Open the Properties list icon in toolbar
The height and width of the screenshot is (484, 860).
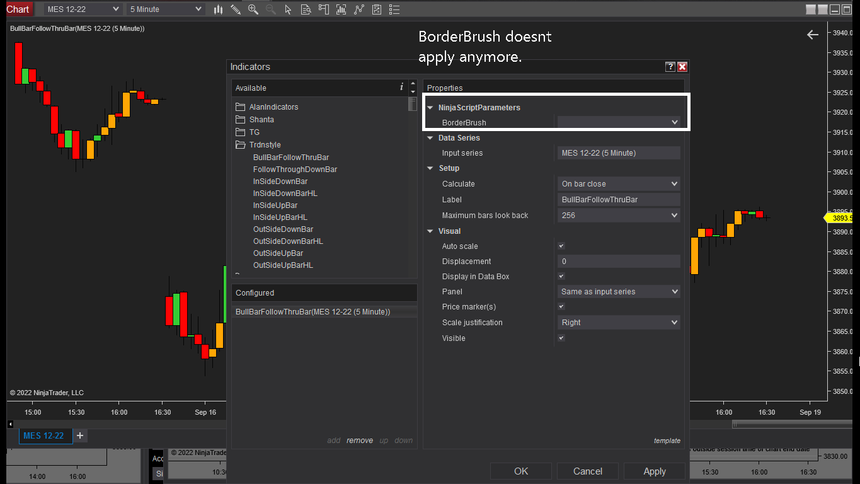tap(394, 9)
